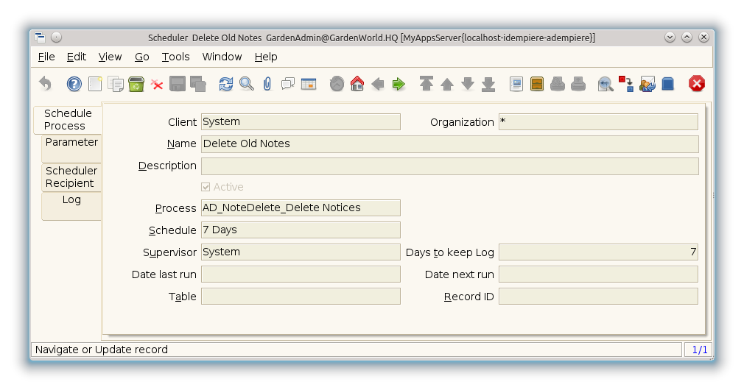Go to menu with Home icon
The height and width of the screenshot is (390, 744).
coord(357,84)
